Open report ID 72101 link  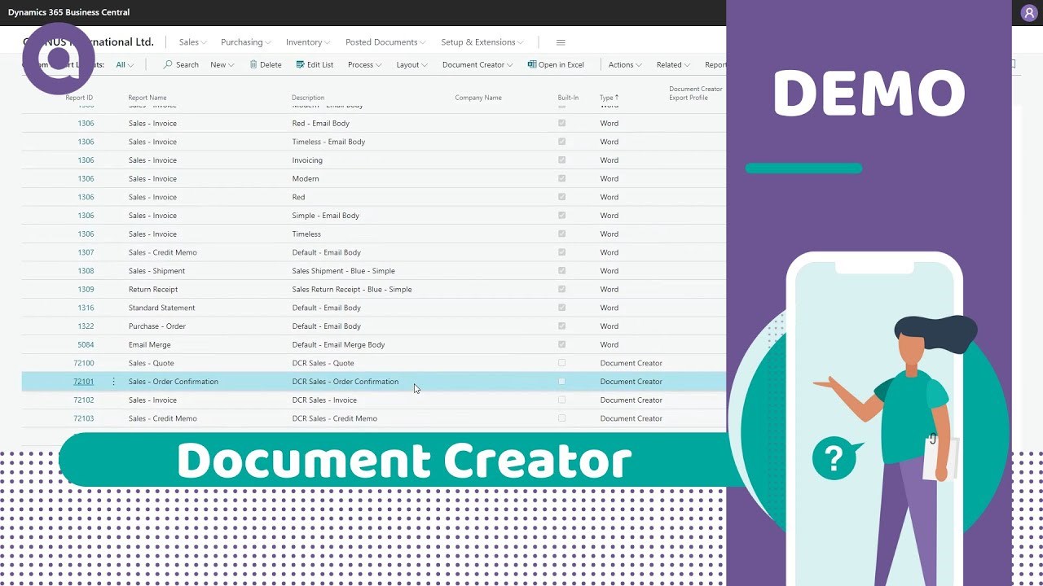[x=83, y=382]
